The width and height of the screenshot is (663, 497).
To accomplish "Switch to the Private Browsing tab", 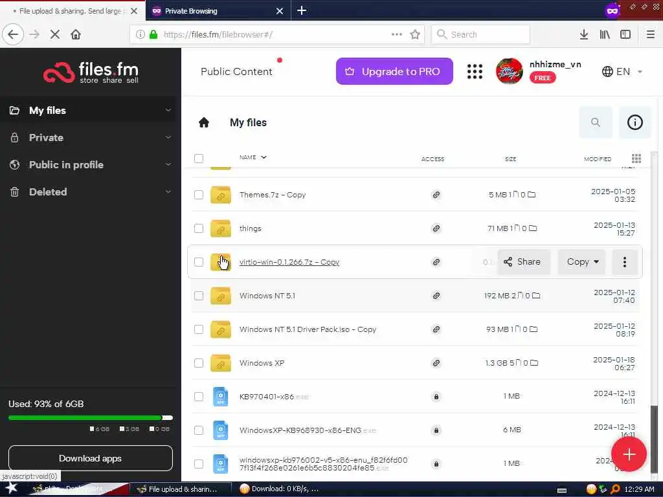I will click(218, 10).
